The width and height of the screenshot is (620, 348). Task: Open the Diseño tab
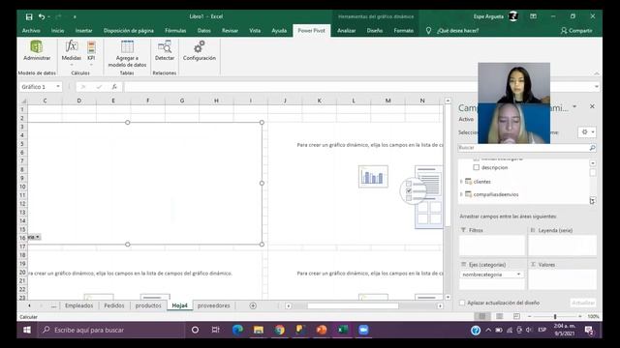coord(375,30)
